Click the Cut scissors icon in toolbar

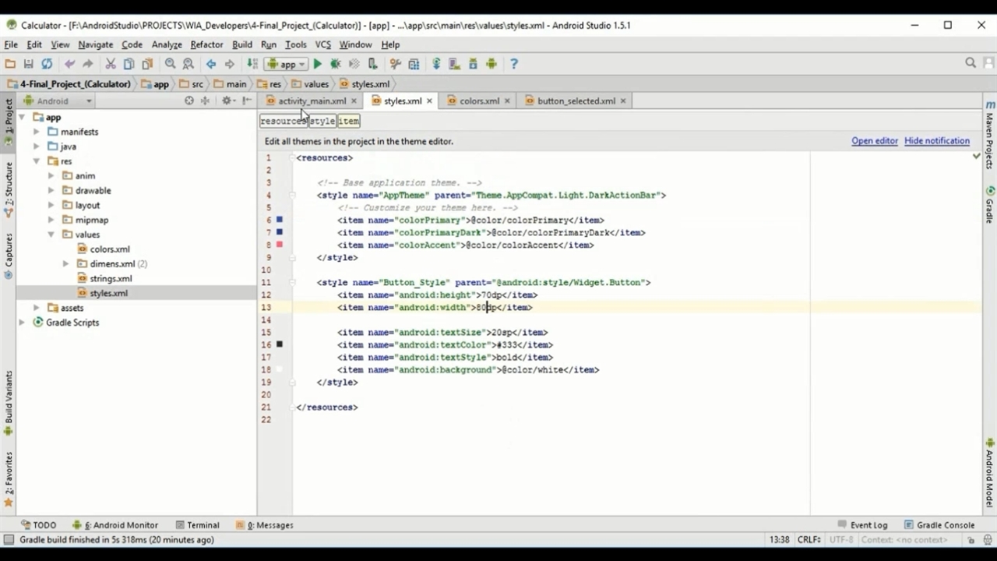tap(110, 64)
